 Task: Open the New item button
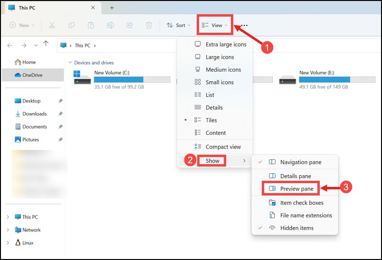[22, 25]
